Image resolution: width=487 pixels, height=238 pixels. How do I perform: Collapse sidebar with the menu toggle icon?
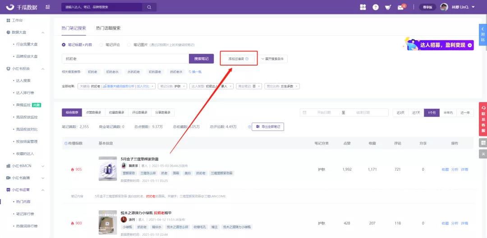click(48, 7)
